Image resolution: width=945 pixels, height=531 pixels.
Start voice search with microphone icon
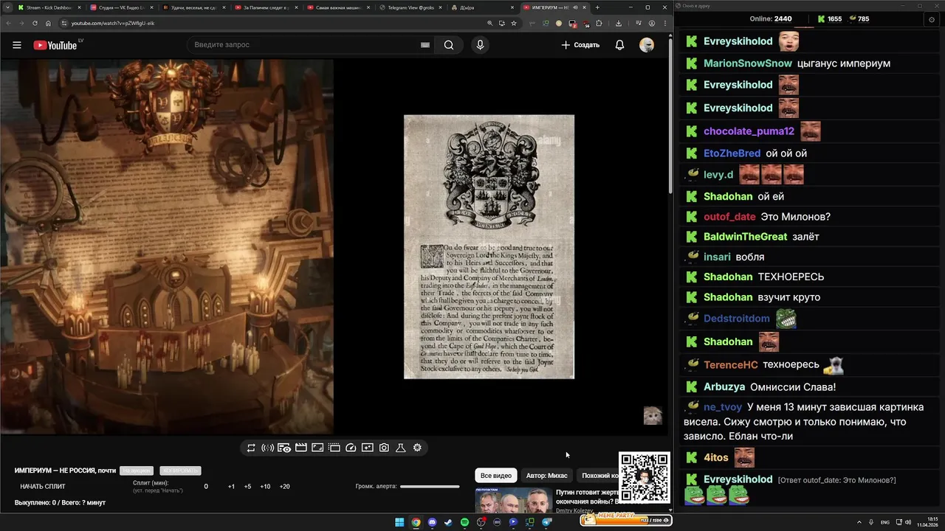480,45
